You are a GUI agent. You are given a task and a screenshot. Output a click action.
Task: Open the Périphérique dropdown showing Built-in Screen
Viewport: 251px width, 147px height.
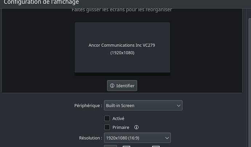click(143, 106)
